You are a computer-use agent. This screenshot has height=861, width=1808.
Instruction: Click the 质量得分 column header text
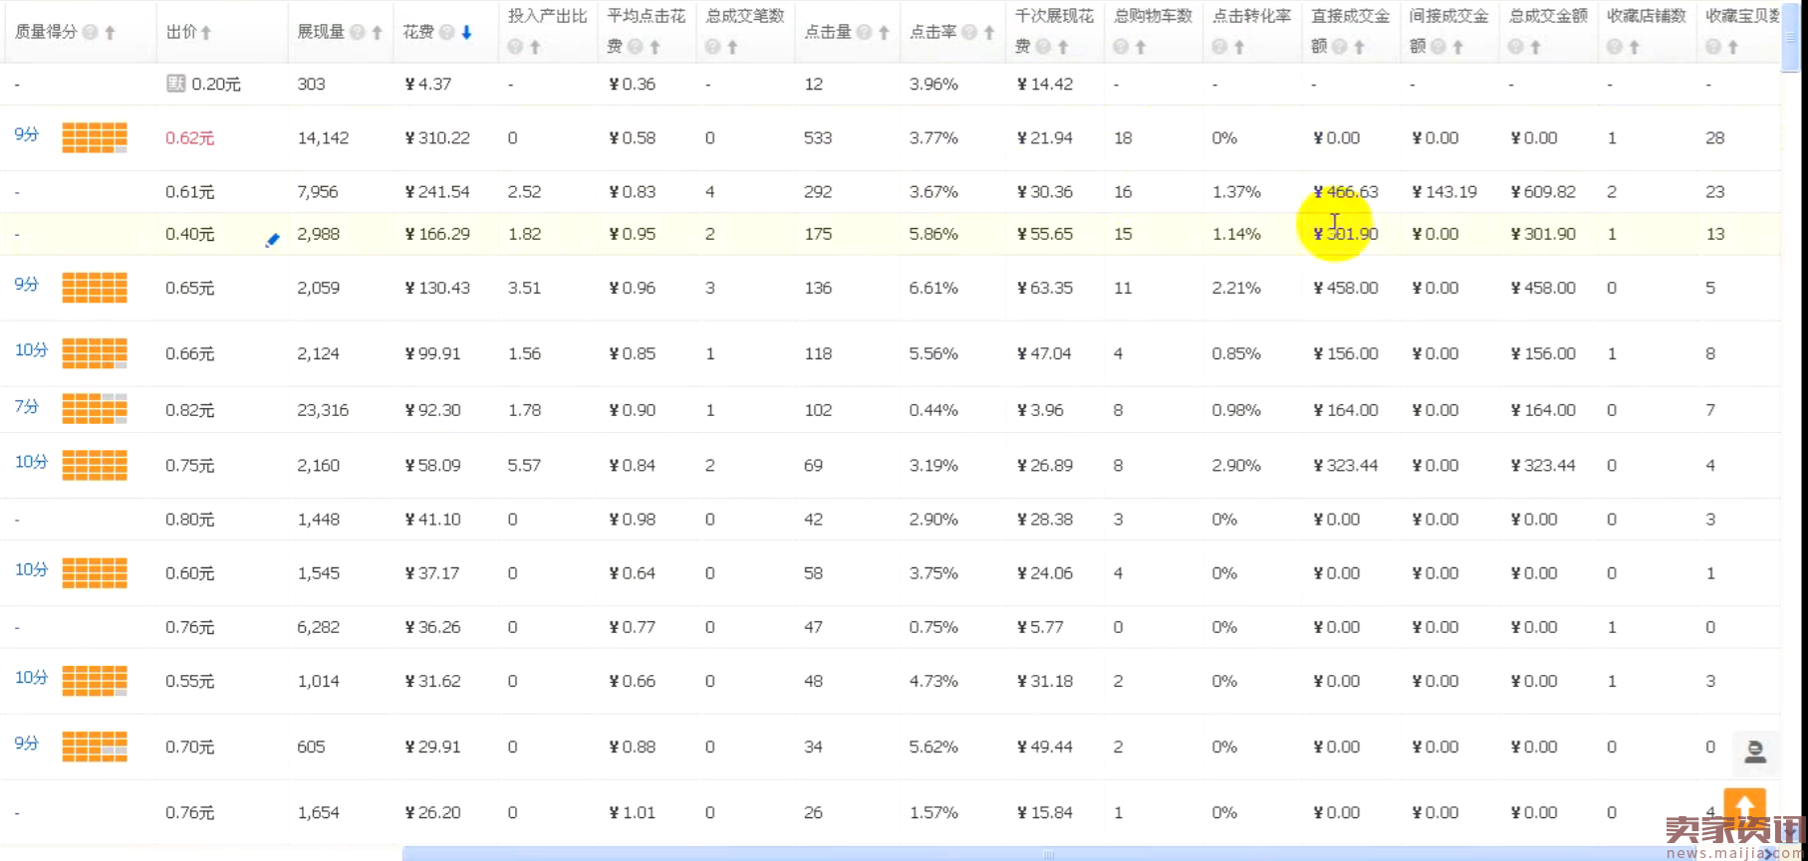click(x=46, y=33)
